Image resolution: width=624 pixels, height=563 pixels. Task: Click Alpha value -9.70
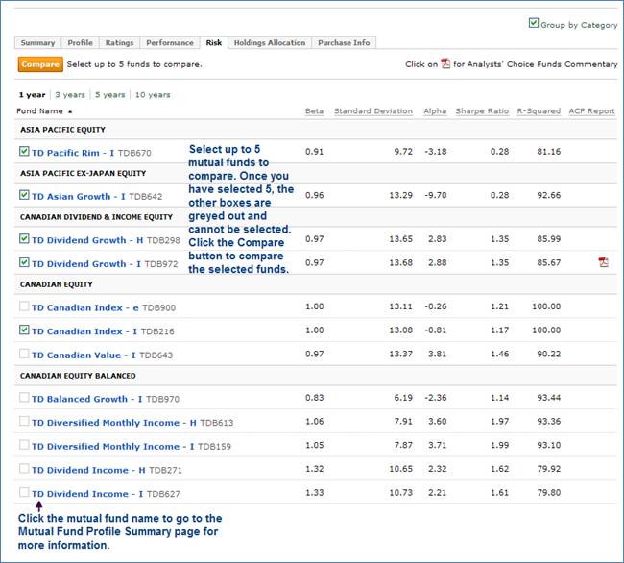(x=436, y=195)
